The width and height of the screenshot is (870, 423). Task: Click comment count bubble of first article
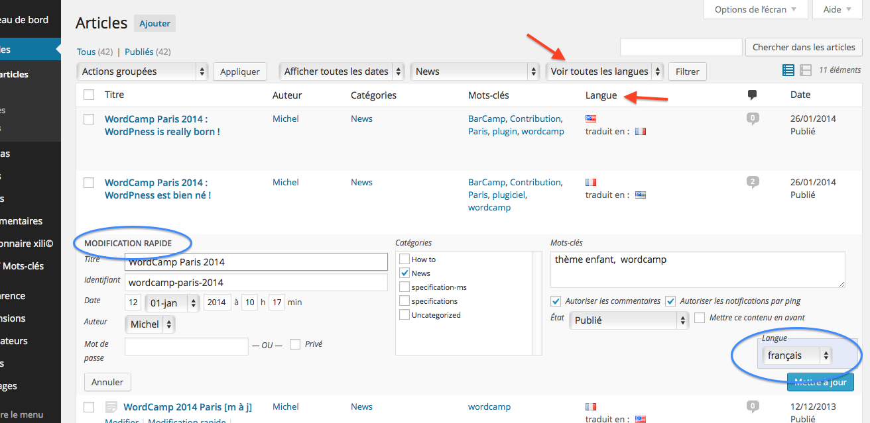(752, 119)
